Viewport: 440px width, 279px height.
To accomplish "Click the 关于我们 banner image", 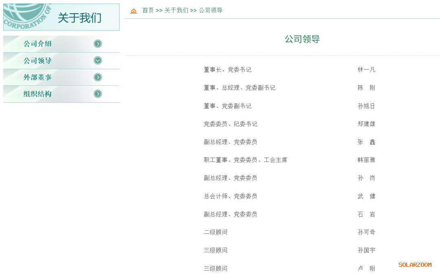I will click(61, 17).
